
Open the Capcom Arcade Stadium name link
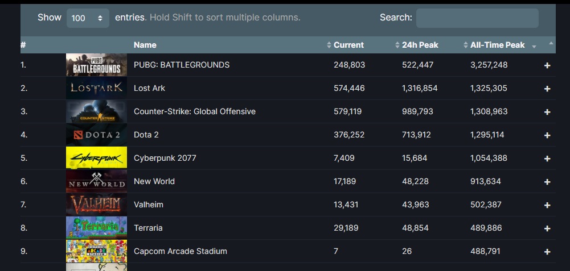tap(181, 251)
